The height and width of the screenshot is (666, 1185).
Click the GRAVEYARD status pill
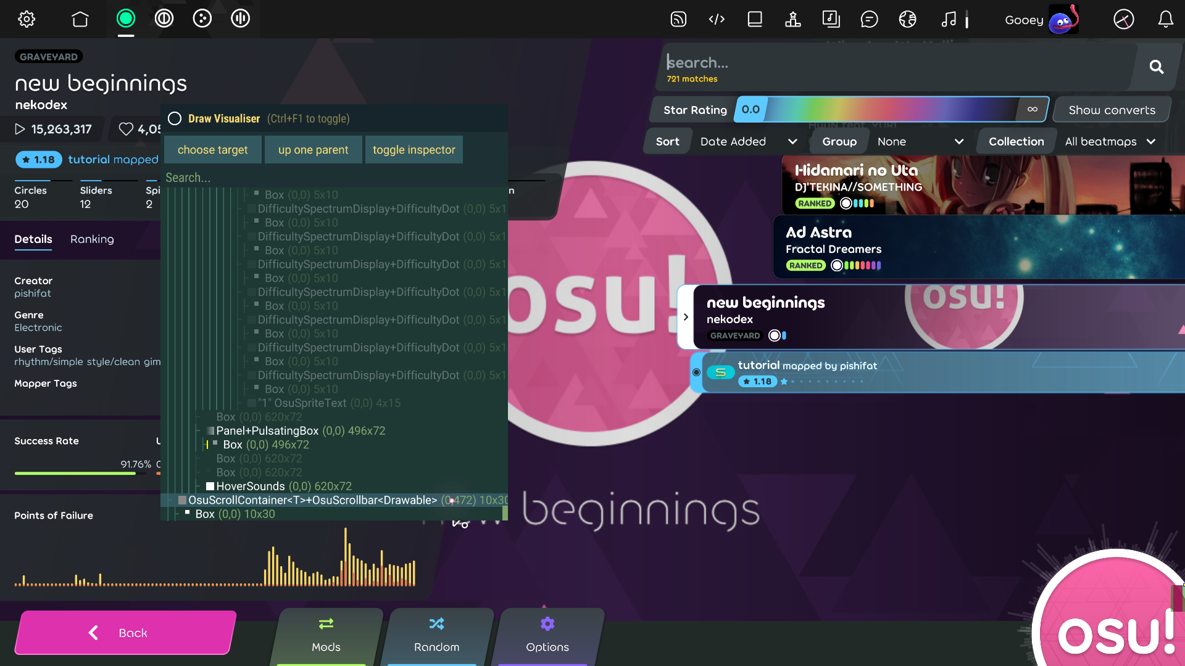coord(49,57)
